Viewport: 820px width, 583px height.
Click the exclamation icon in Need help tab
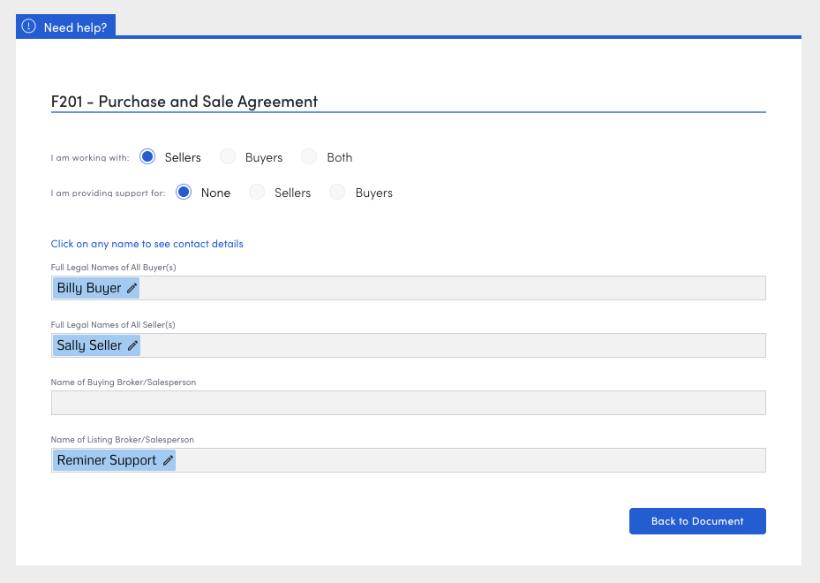pyautogui.click(x=29, y=26)
